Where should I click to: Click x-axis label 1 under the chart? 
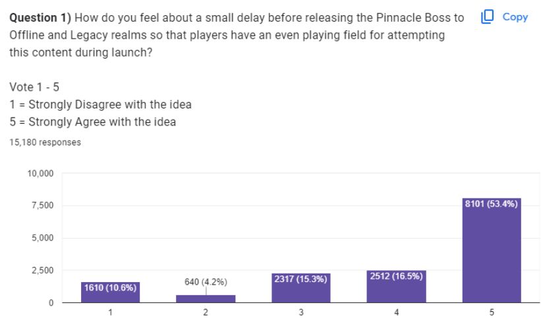[x=110, y=313]
